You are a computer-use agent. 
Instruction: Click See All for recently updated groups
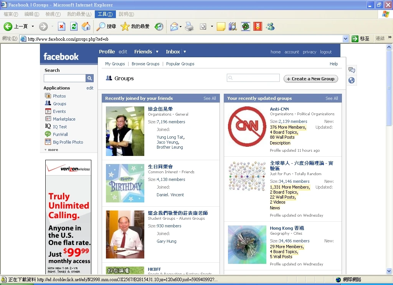pyautogui.click(x=332, y=98)
